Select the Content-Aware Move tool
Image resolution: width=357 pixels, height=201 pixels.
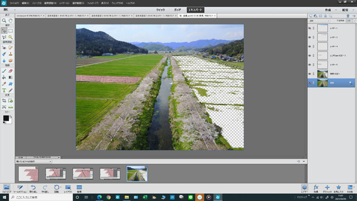pos(4,107)
